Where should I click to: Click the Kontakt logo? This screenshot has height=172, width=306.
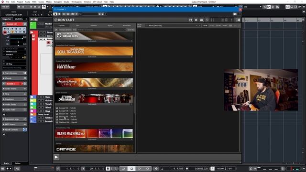coord(65,20)
